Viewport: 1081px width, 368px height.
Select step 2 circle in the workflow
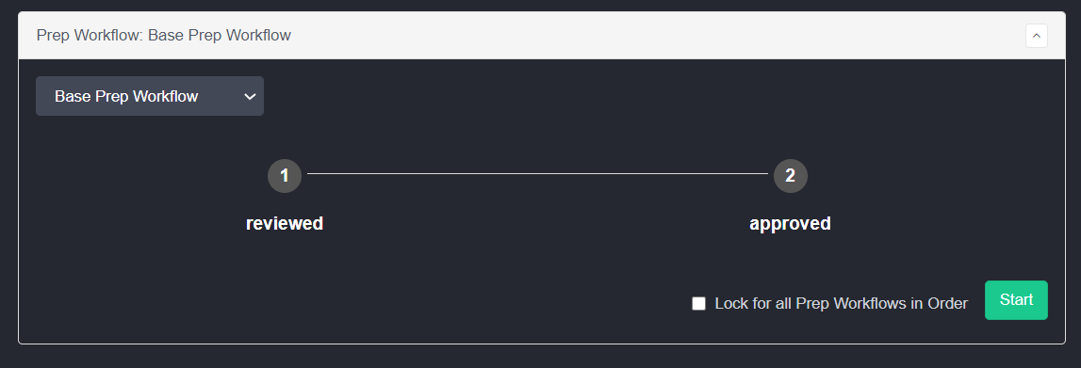(790, 176)
